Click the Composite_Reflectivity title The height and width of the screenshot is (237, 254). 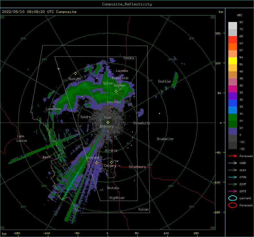tap(127, 4)
